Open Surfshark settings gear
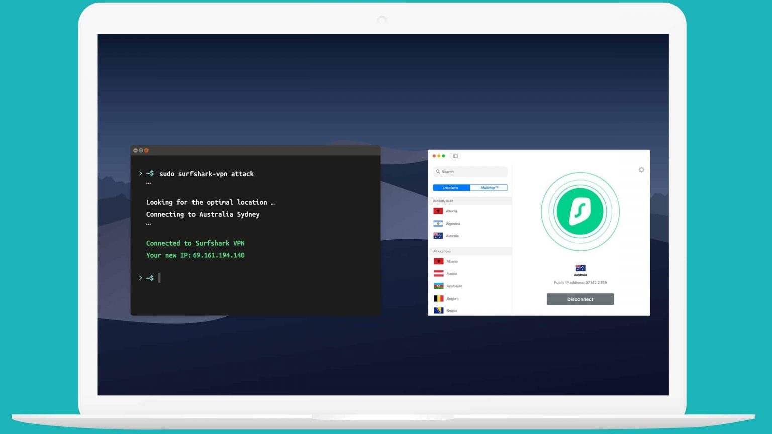The image size is (772, 434). [641, 170]
